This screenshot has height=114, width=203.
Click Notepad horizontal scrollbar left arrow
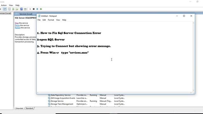tap(38, 93)
